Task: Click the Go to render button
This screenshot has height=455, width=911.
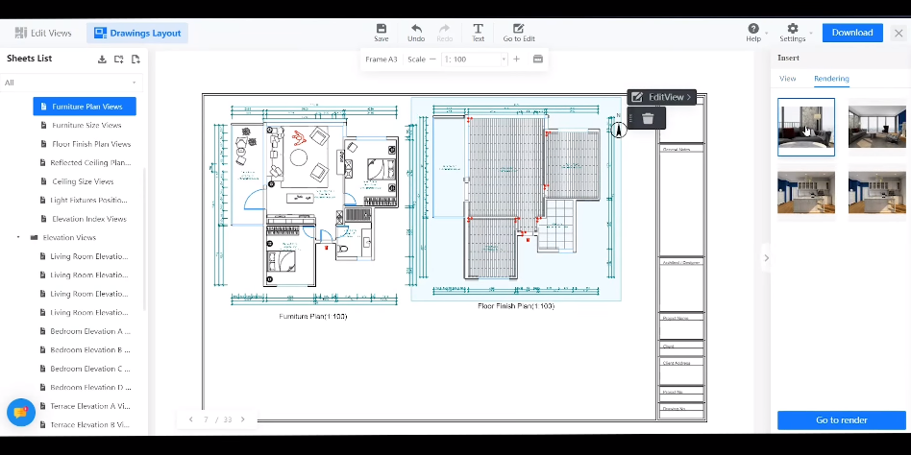Action: [841, 420]
